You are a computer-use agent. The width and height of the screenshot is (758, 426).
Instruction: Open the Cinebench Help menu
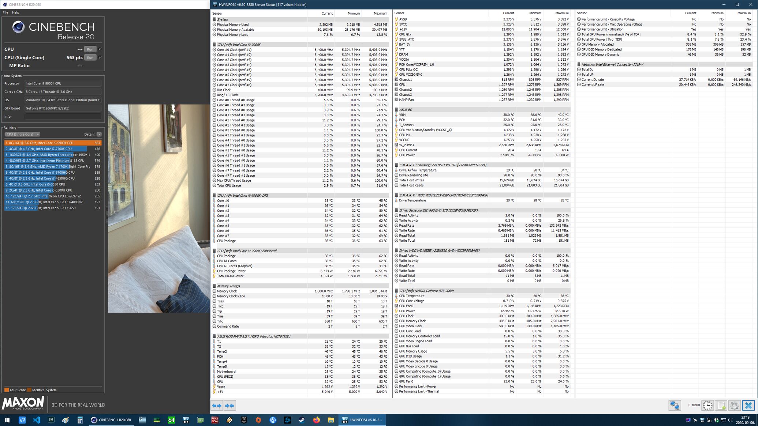point(15,12)
